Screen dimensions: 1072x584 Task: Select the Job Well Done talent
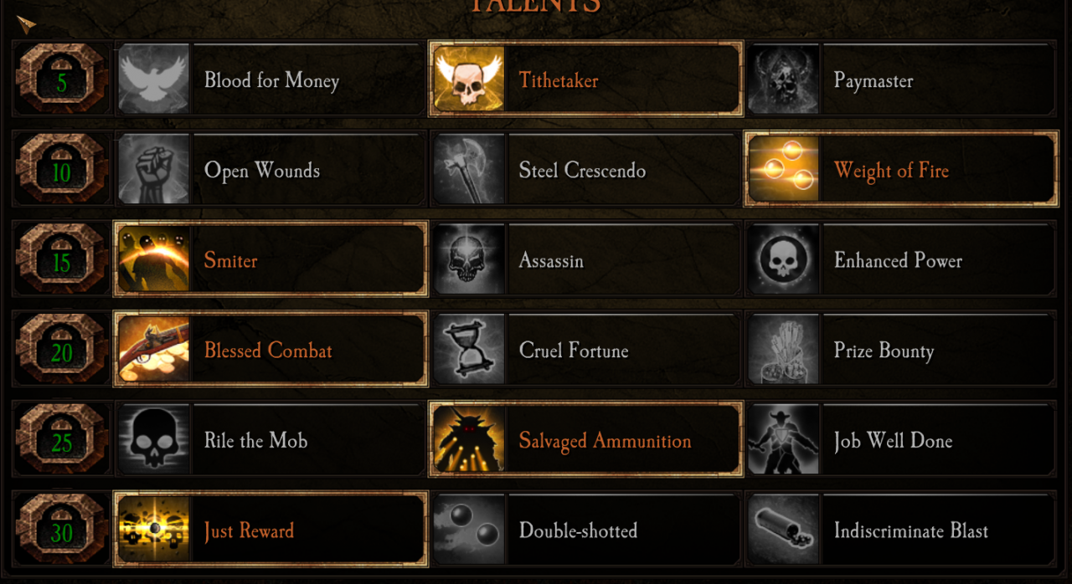pos(901,438)
